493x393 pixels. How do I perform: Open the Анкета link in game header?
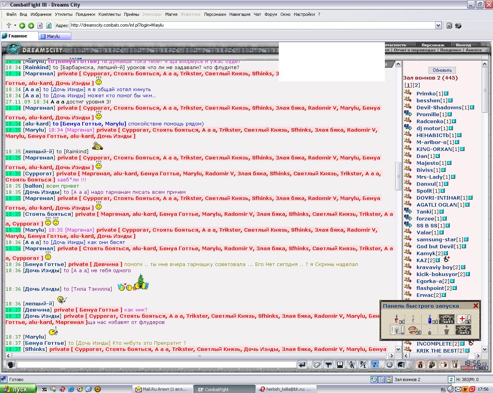(x=474, y=50)
